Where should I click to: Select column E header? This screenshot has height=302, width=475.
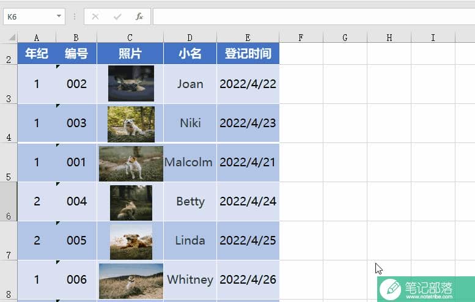(248, 37)
